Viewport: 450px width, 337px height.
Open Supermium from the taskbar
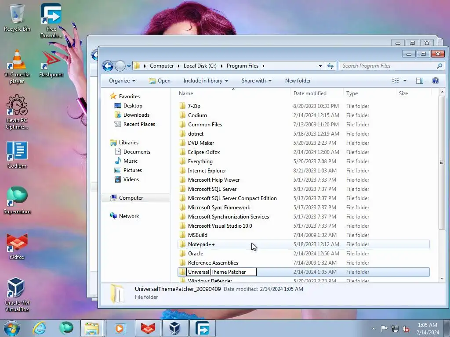[66, 328]
